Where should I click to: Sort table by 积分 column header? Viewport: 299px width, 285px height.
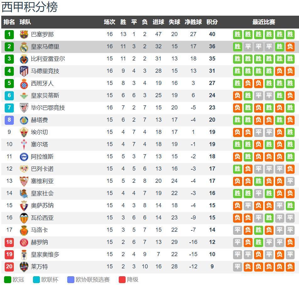(212, 22)
